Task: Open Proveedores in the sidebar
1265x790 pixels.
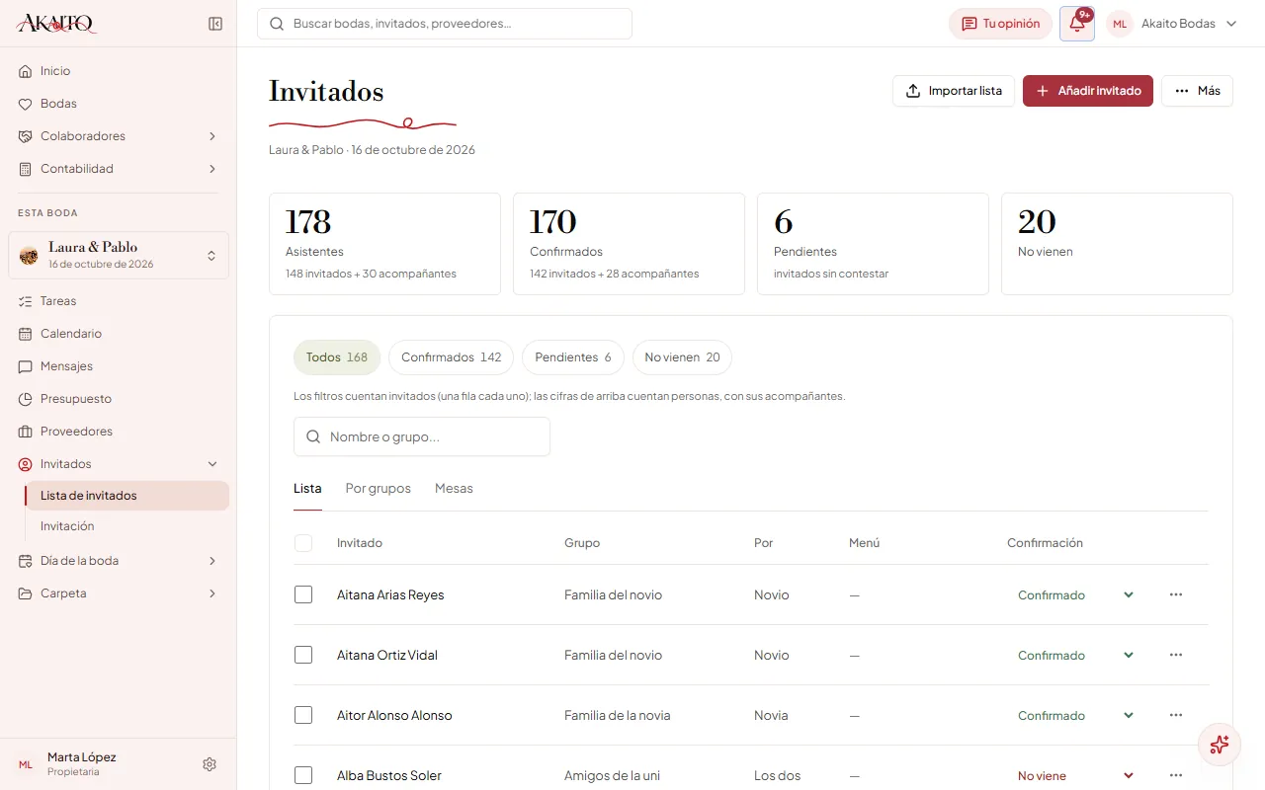Action: [x=119, y=432]
